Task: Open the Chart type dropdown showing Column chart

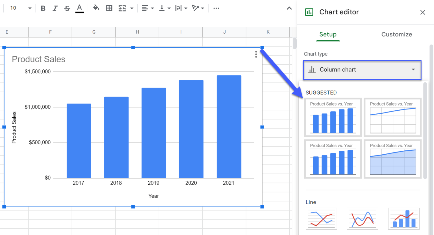Action: (x=362, y=70)
